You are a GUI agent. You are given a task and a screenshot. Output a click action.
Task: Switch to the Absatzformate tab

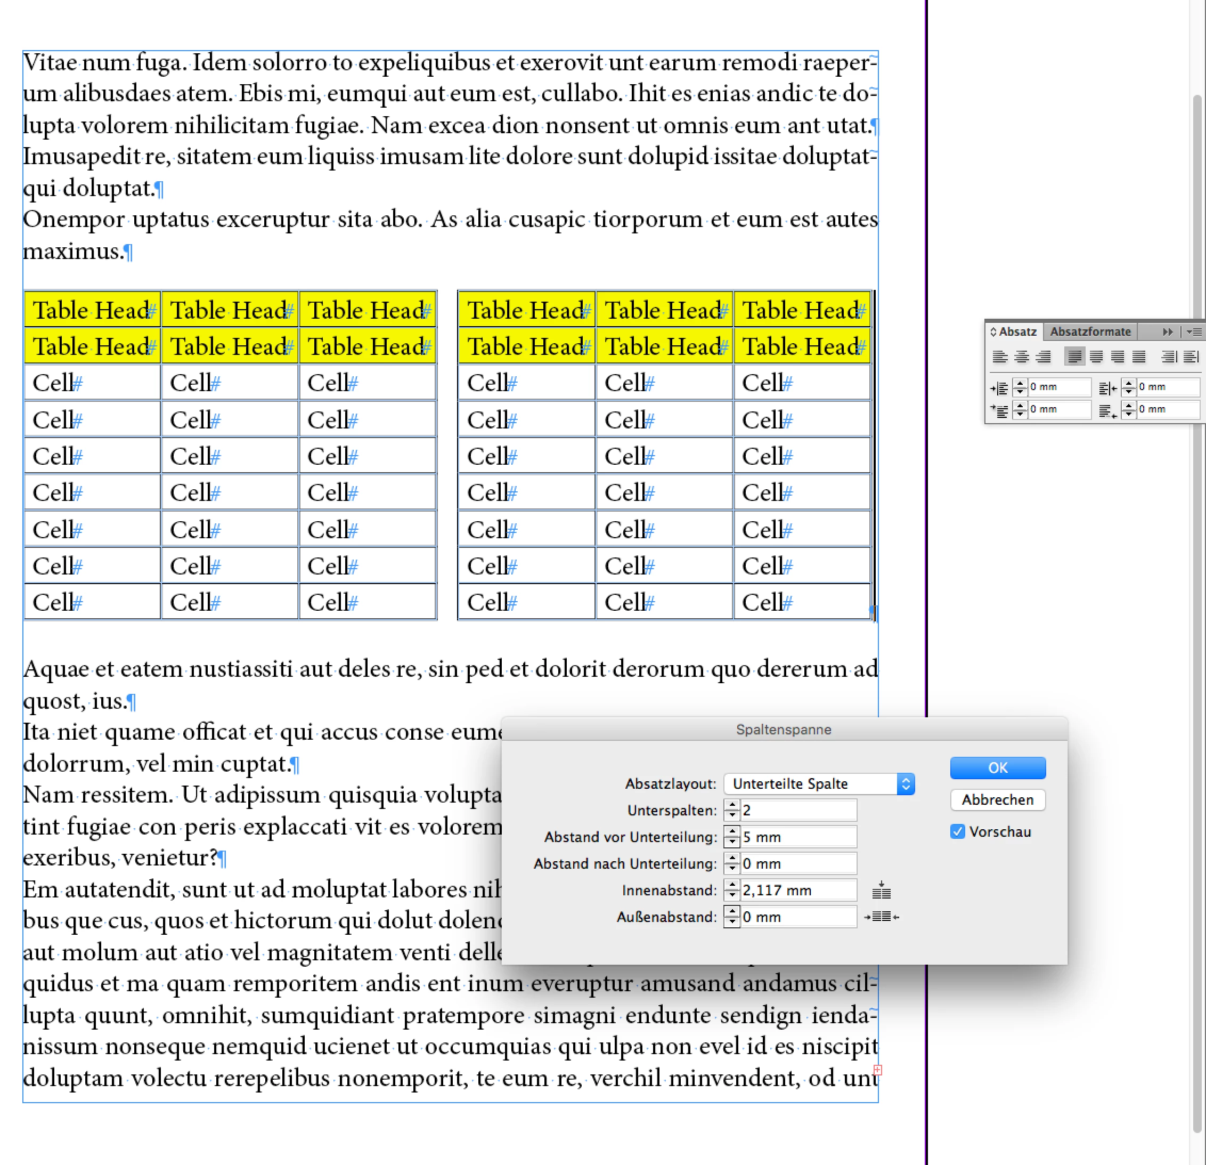click(x=1090, y=332)
